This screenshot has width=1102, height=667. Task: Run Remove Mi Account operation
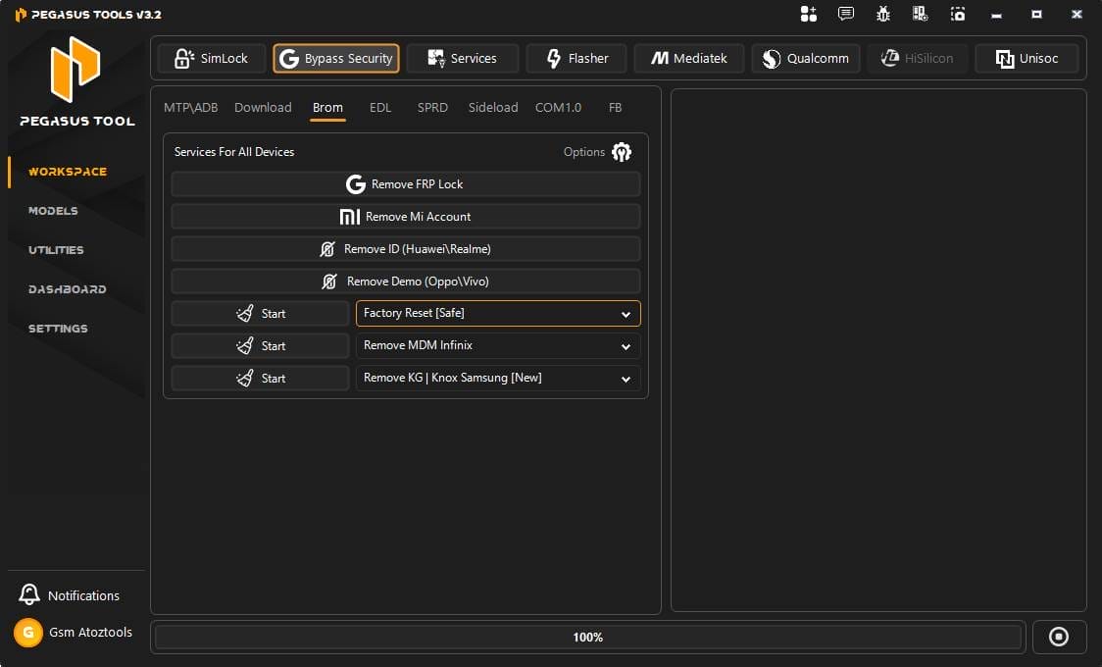pyautogui.click(x=405, y=216)
